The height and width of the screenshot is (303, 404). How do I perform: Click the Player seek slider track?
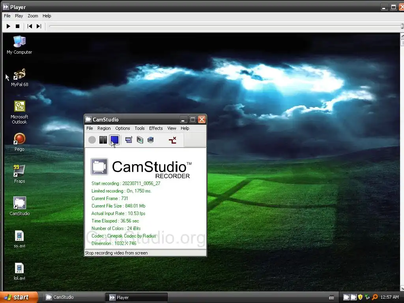[x=225, y=26]
